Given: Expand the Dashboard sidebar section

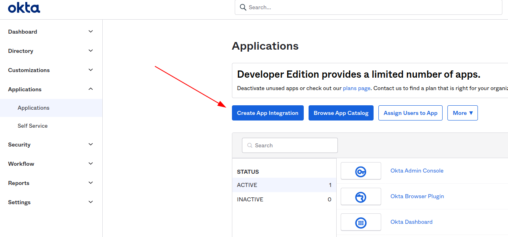Looking at the screenshot, I should coord(51,32).
